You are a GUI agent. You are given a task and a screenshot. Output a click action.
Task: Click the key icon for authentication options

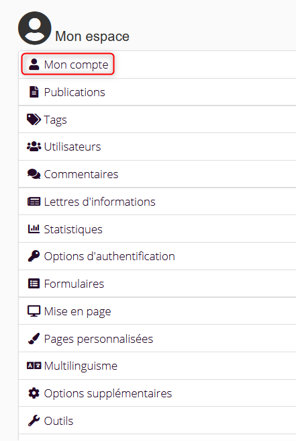(x=34, y=256)
